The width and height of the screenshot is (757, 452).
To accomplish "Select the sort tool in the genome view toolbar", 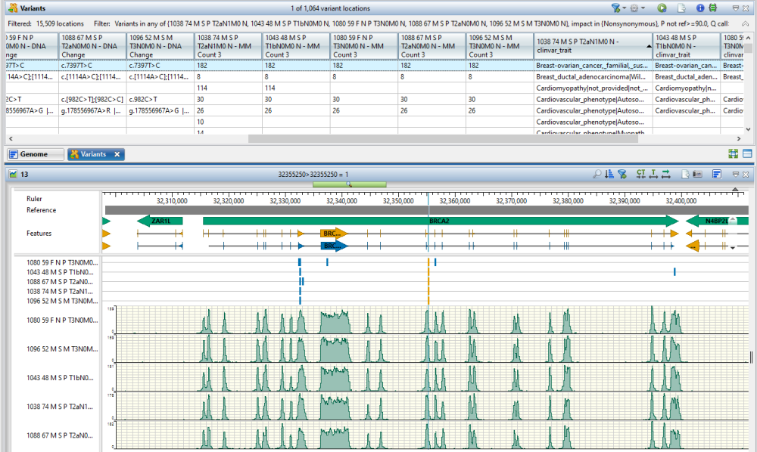I will point(609,176).
